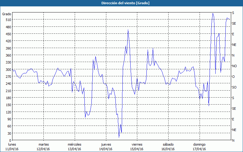The image size is (243, 152).
Task: Click the 17/04/16 date label
Action: tap(199, 149)
